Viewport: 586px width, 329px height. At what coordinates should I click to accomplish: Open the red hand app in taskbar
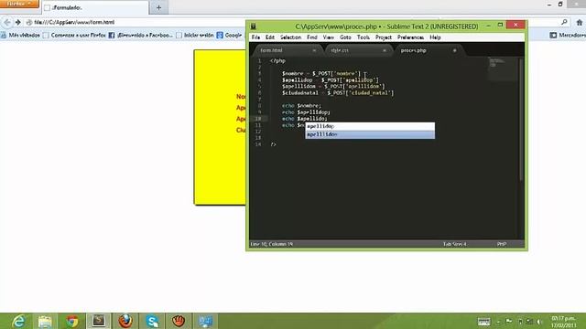pos(179,321)
